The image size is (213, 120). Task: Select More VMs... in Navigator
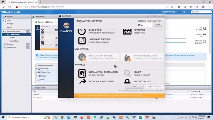(14, 41)
